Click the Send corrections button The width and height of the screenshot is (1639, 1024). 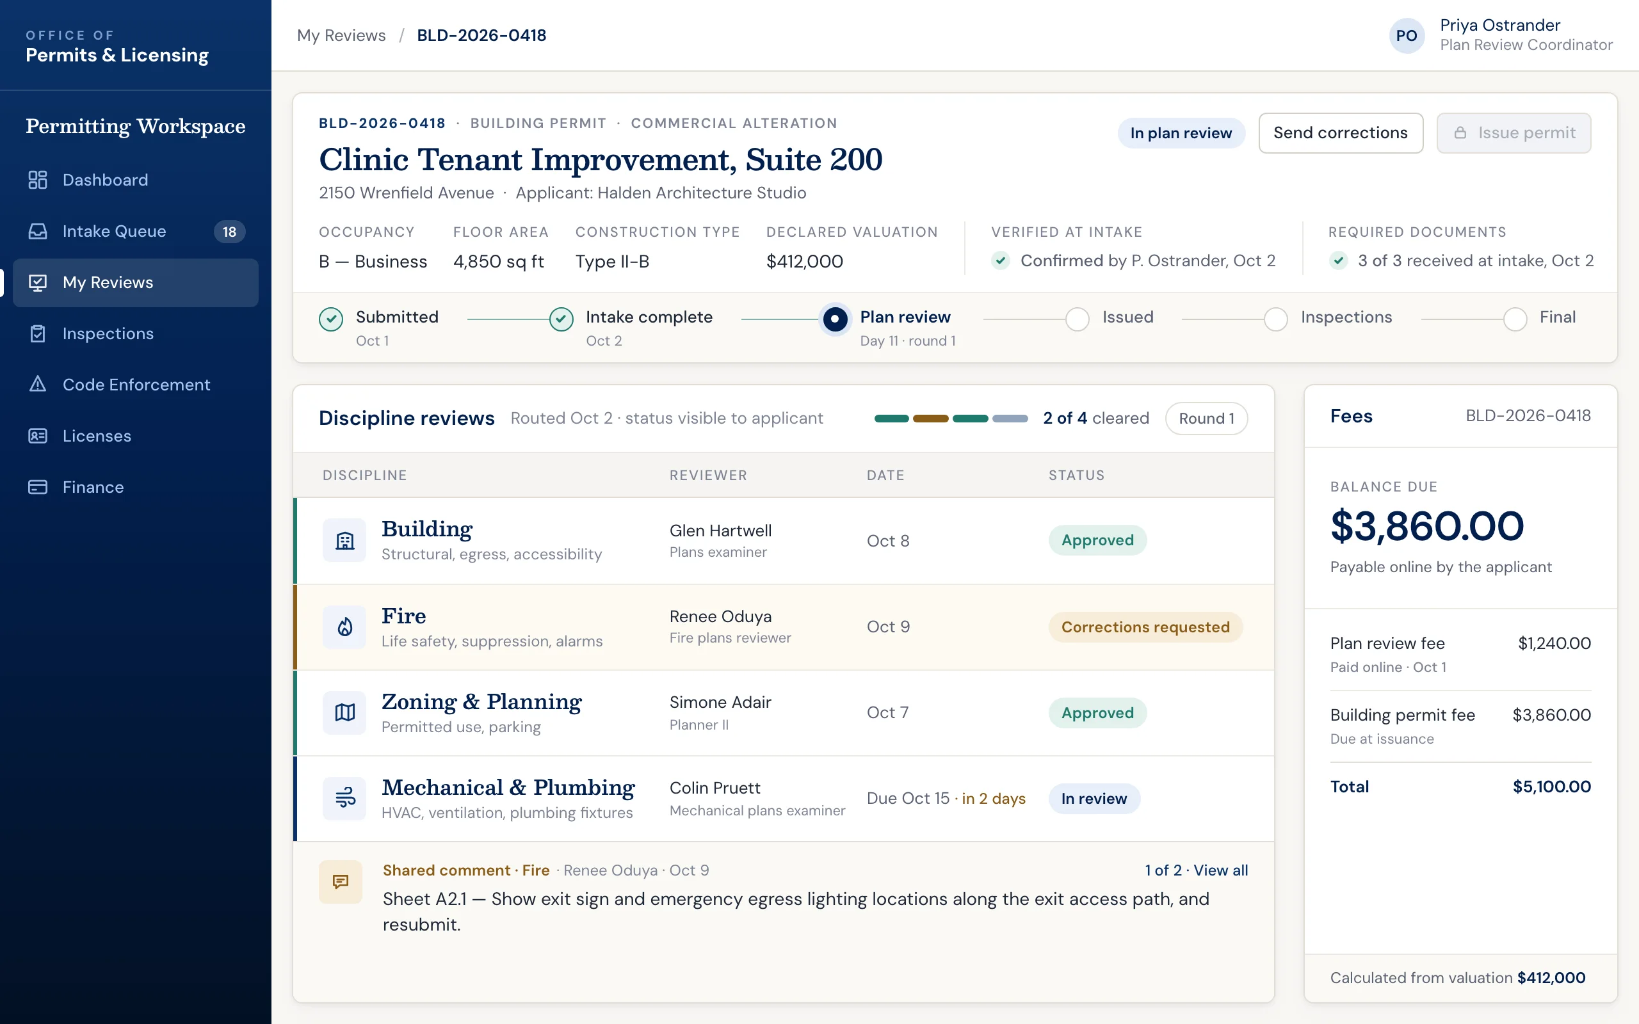(1340, 132)
